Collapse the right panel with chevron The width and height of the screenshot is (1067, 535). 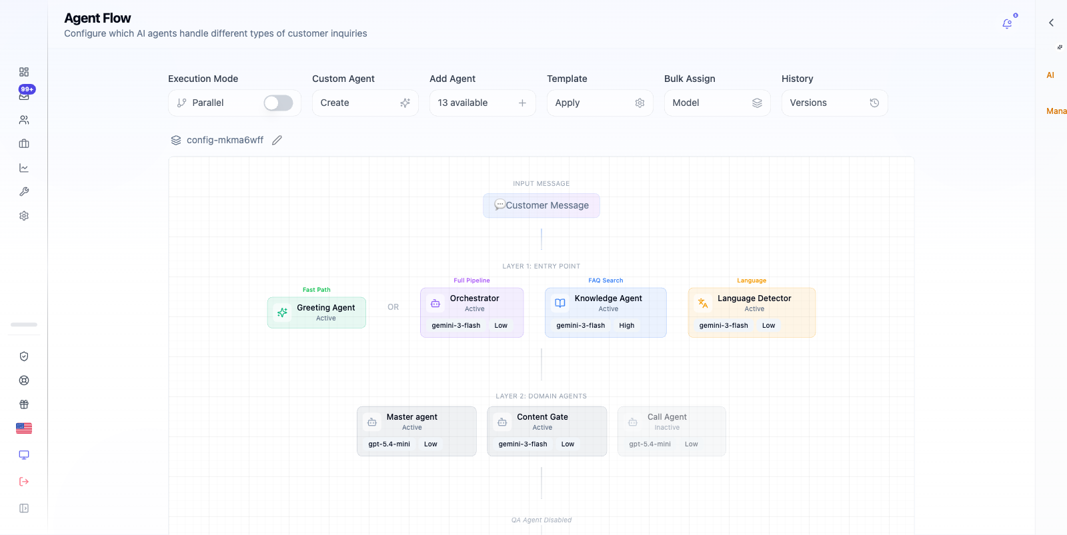click(x=1051, y=23)
